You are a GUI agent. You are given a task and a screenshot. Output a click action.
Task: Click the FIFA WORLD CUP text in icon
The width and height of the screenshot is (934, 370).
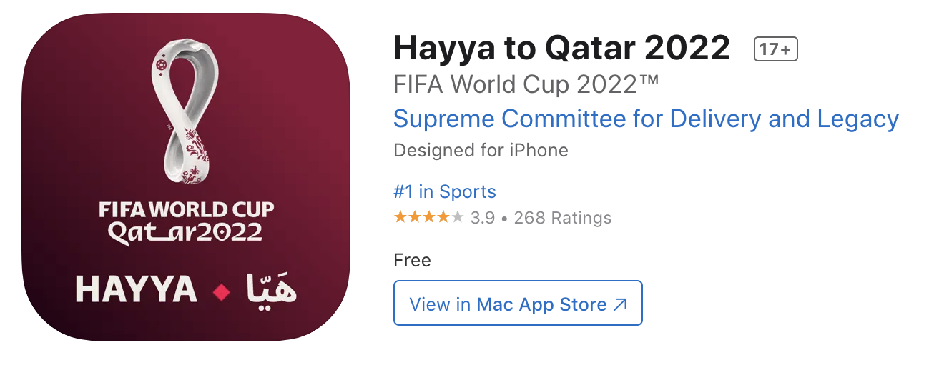click(186, 211)
